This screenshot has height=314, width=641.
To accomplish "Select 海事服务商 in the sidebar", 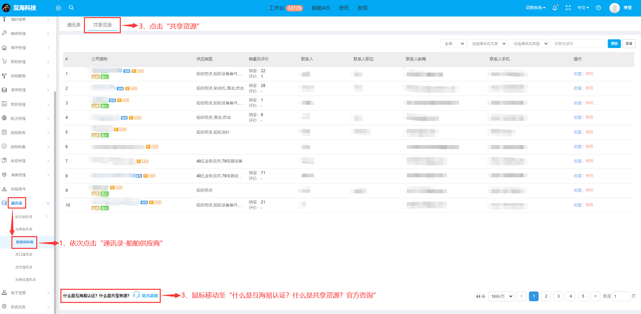I will click(x=23, y=229).
